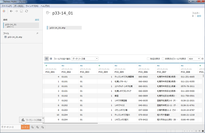Click the horizontal scrollbar under data grid
This screenshot has height=133, width=205.
70,123
